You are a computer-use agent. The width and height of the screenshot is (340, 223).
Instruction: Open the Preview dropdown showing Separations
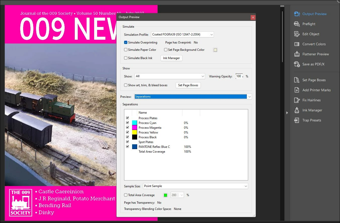point(193,97)
